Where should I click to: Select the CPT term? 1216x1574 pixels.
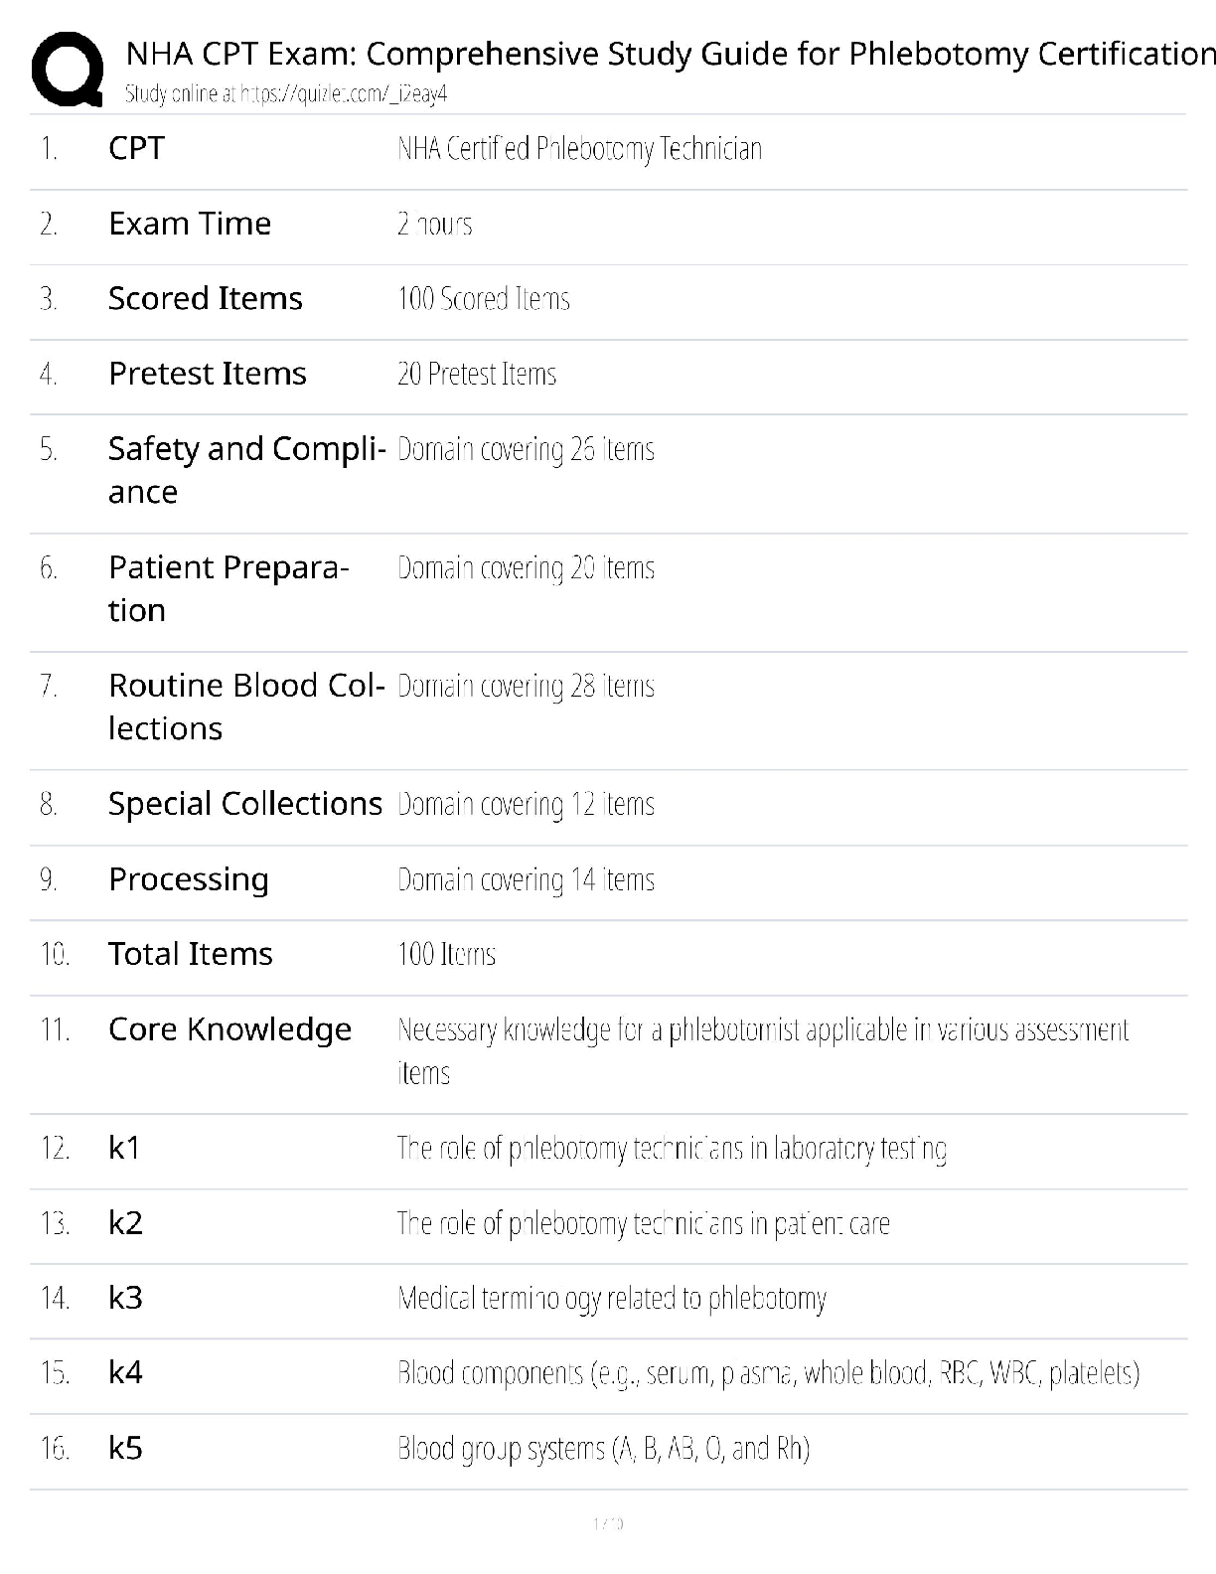pos(136,149)
